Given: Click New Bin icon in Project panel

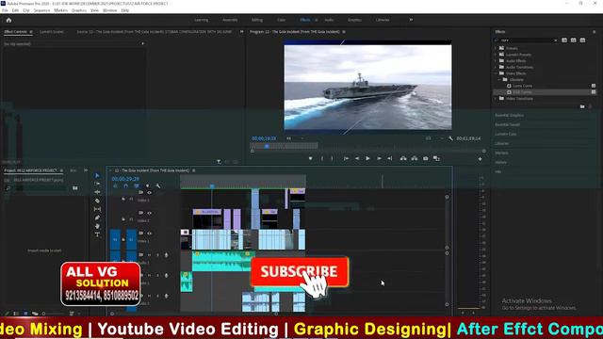Looking at the screenshot, I should tap(75, 188).
